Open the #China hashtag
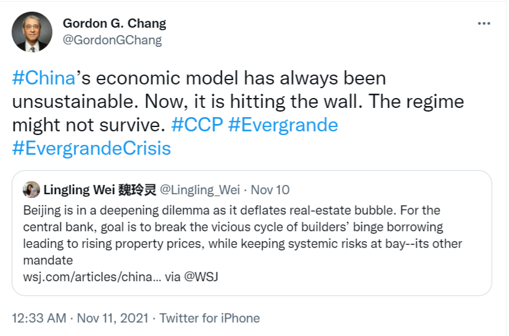The image size is (509, 336). 44,78
